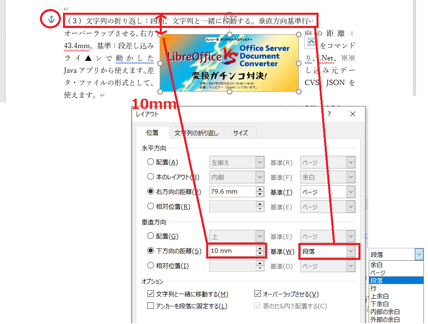The height and width of the screenshot is (324, 428).
Task: Toggle the 文字列と一緒に移動する checkbox
Action: (151, 294)
